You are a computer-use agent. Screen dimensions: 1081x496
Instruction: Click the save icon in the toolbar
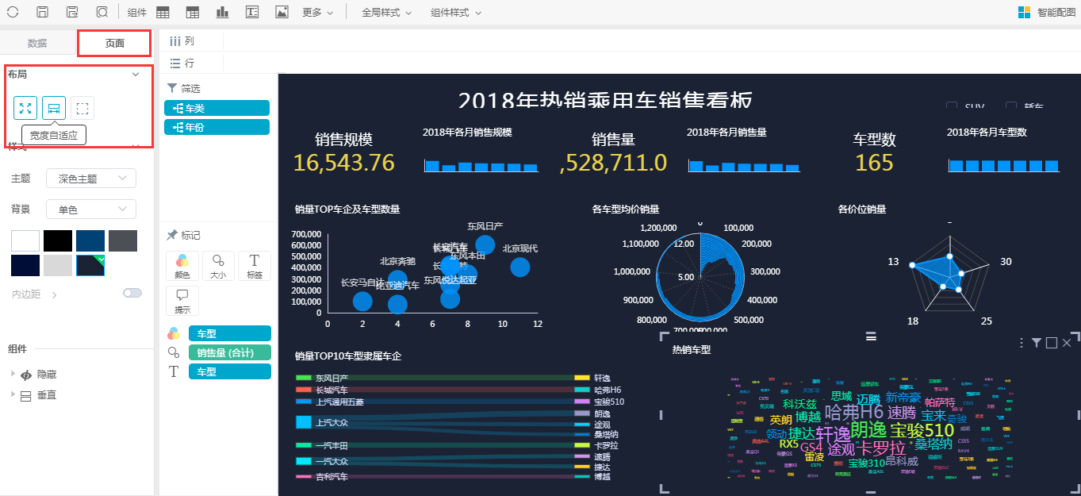(43, 12)
